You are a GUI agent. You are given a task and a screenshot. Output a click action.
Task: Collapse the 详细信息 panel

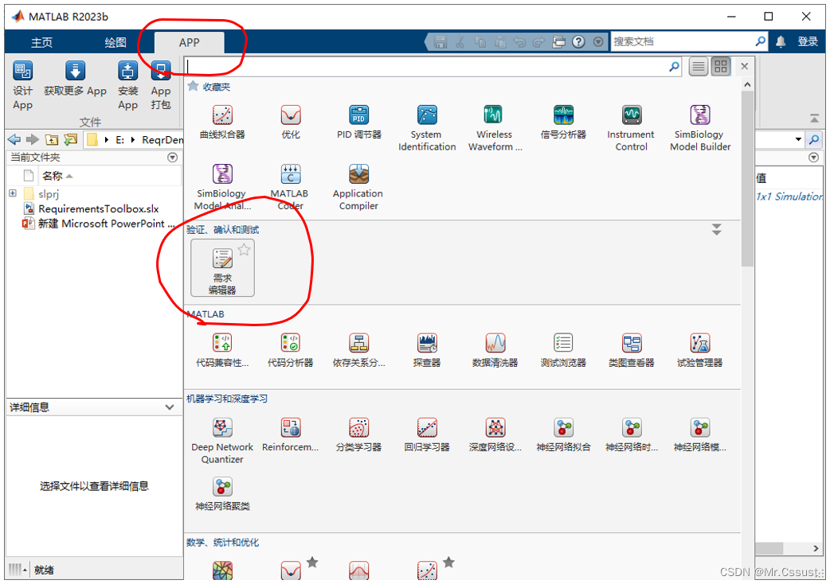170,407
